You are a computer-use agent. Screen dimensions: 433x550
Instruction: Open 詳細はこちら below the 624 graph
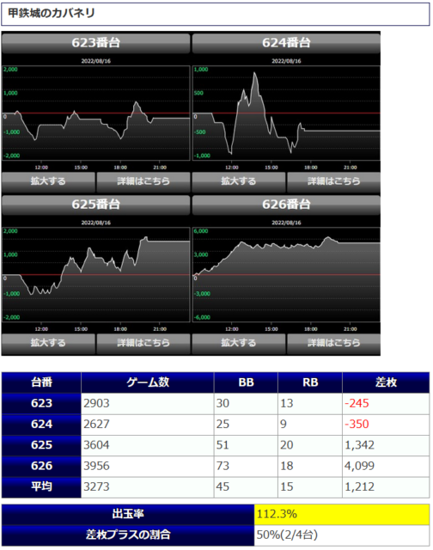point(333,181)
